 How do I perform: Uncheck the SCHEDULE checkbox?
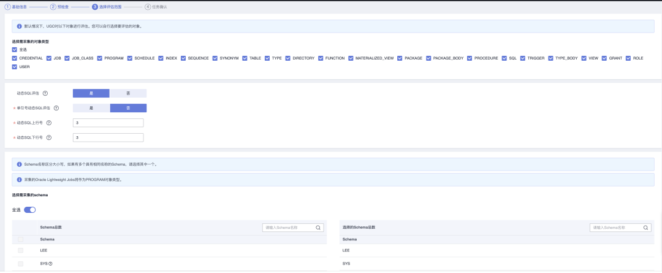click(x=130, y=58)
